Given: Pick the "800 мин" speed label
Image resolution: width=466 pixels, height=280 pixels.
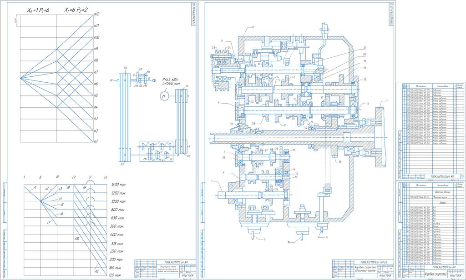Looking at the screenshot, I should click(118, 210).
